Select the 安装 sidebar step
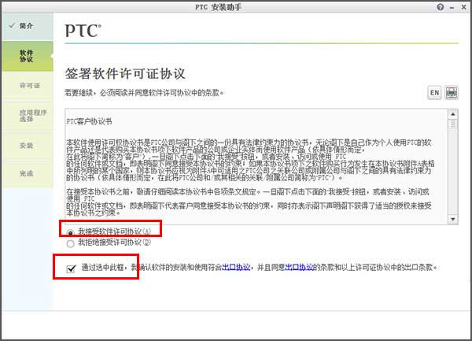The width and height of the screenshot is (472, 341). (x=28, y=146)
